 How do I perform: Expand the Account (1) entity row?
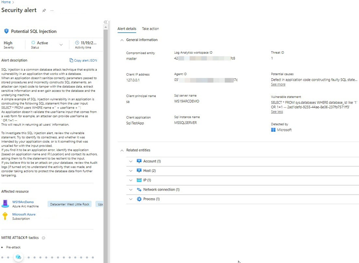point(131,161)
